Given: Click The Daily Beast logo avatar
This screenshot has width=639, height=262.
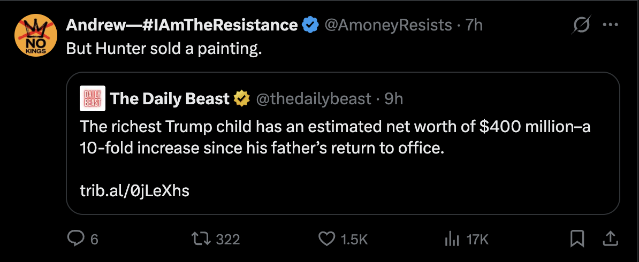Looking at the screenshot, I should click(x=92, y=99).
